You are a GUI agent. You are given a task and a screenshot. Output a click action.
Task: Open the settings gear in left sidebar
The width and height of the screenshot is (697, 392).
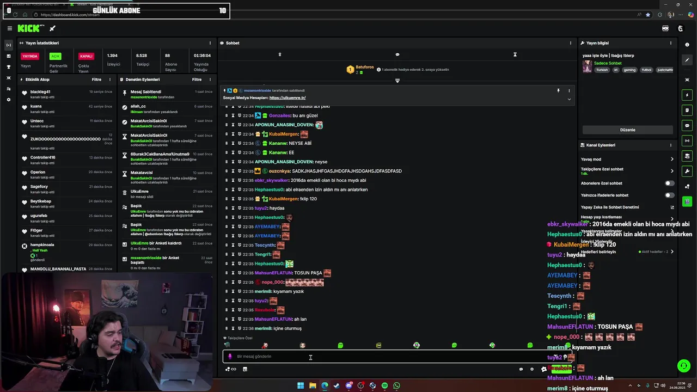click(x=8, y=100)
